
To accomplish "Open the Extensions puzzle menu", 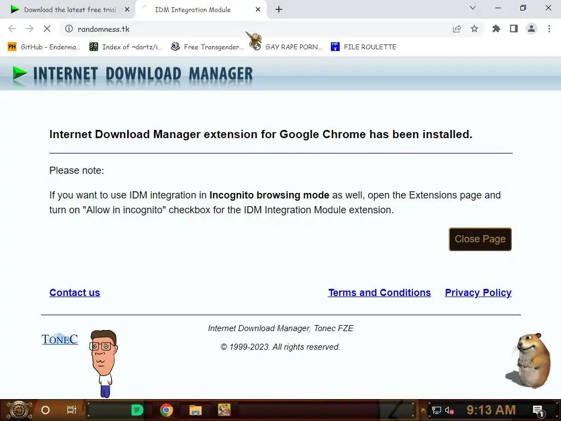I will pyautogui.click(x=496, y=29).
